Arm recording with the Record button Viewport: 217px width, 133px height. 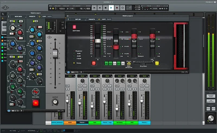(117, 8)
